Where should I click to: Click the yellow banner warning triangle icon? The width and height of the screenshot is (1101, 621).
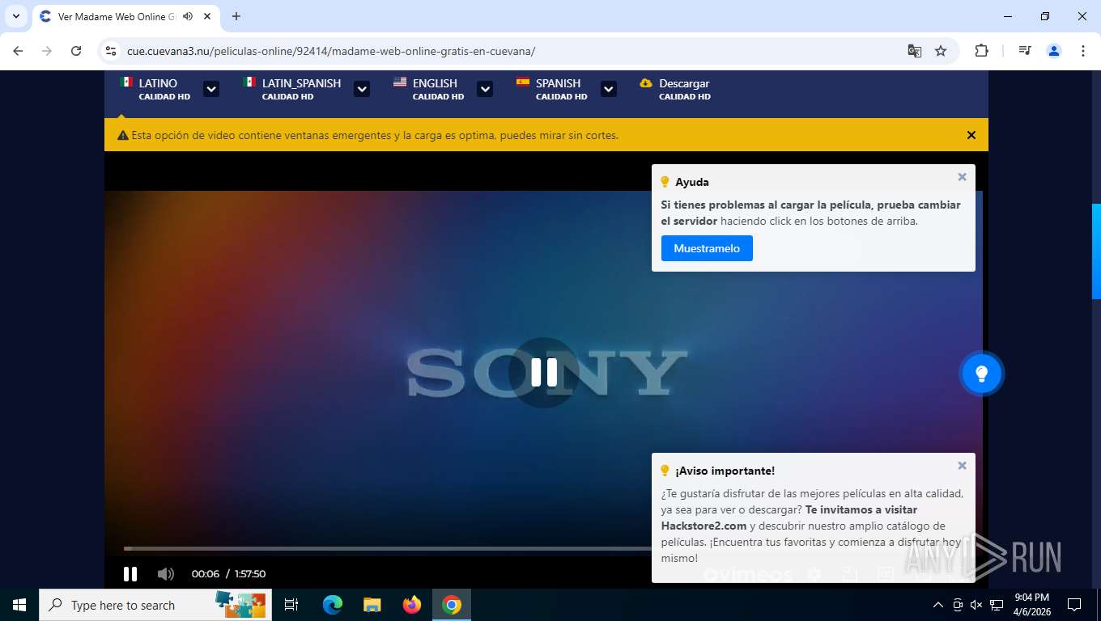123,136
